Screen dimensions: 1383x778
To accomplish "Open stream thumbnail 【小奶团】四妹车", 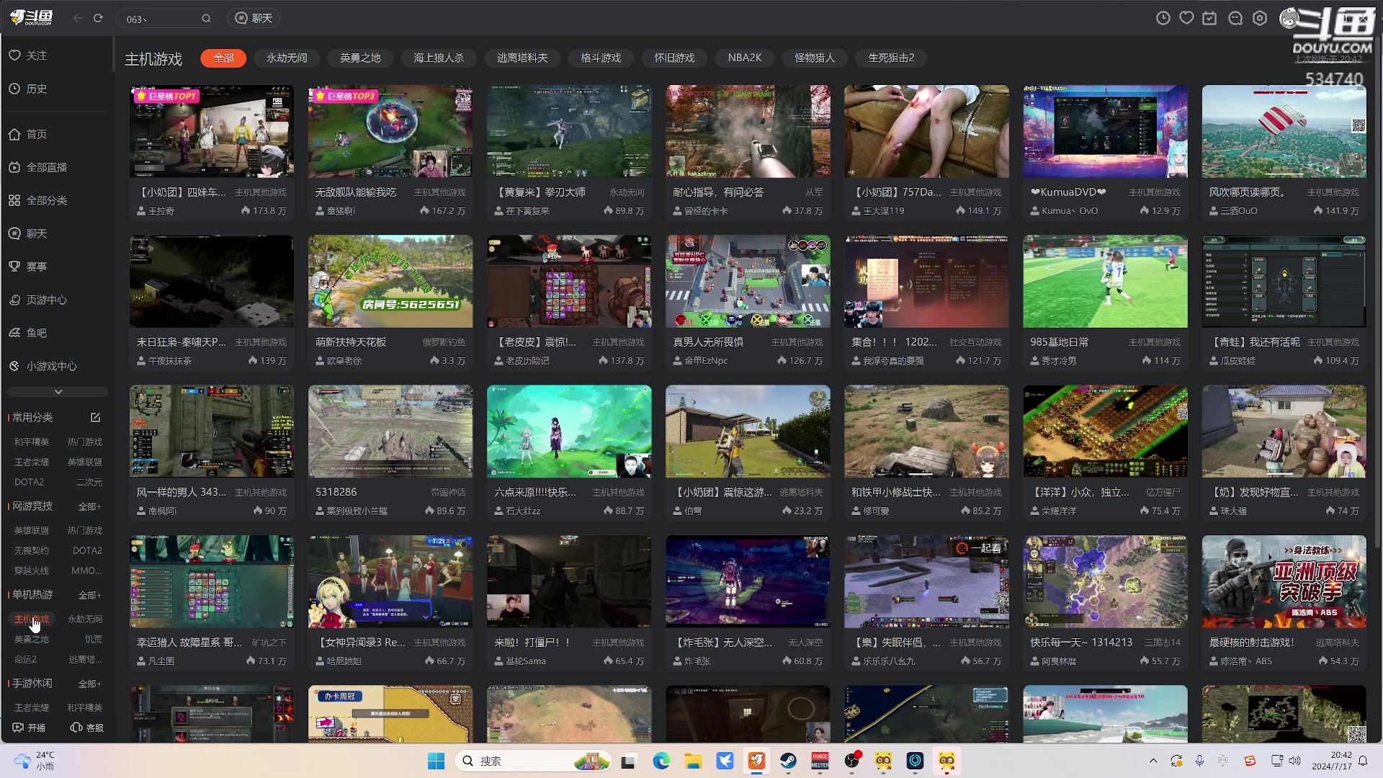I will (211, 131).
